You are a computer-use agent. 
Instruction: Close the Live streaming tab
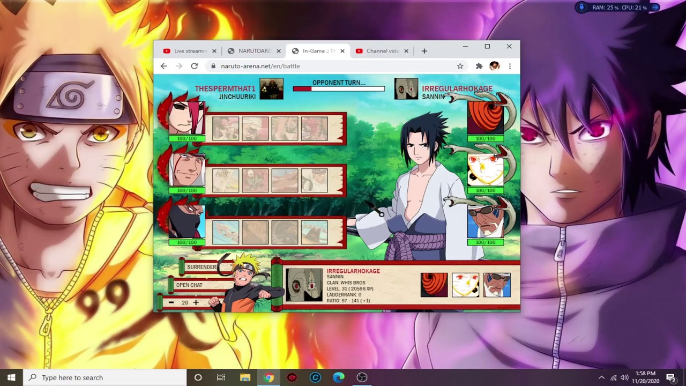click(214, 51)
